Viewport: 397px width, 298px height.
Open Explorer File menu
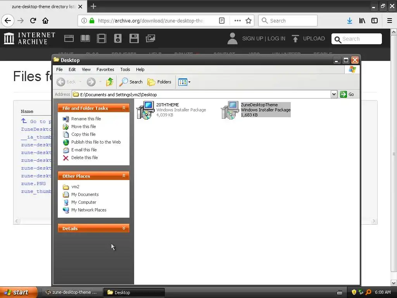click(59, 69)
